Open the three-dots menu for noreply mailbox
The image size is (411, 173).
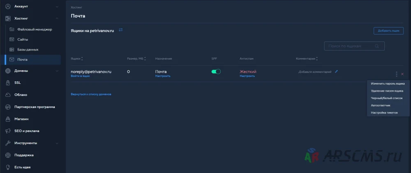[396, 74]
